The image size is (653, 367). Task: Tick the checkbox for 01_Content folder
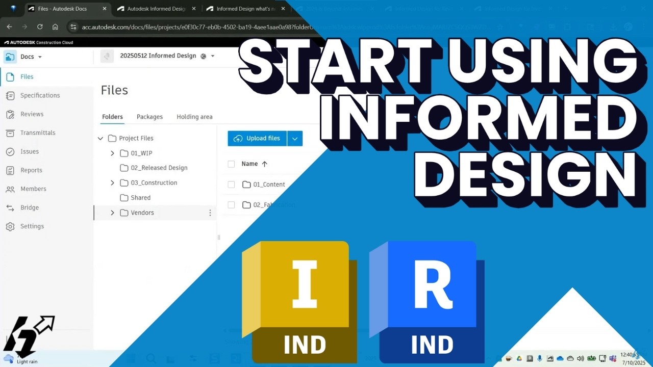click(x=231, y=185)
